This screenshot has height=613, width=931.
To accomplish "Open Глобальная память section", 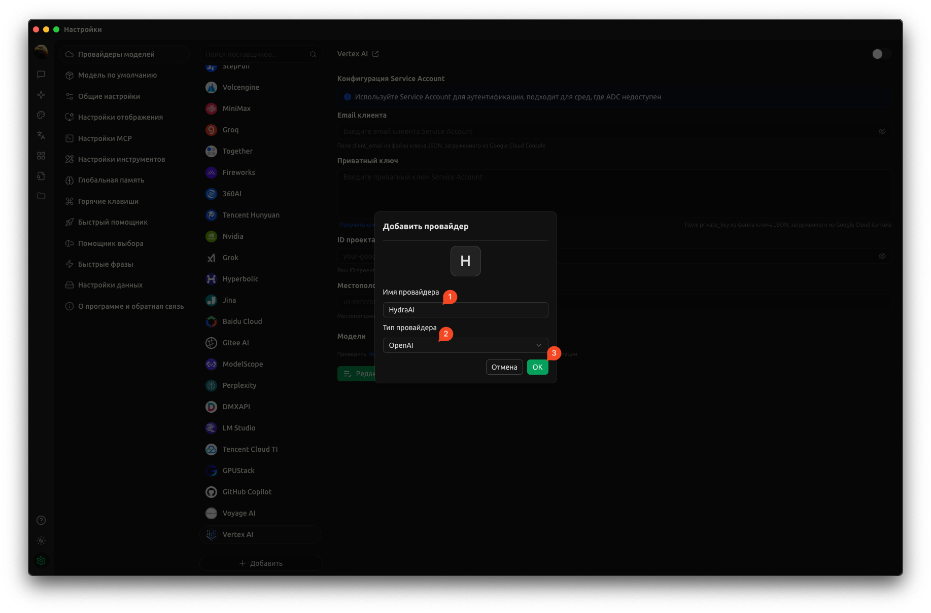I will pyautogui.click(x=125, y=180).
